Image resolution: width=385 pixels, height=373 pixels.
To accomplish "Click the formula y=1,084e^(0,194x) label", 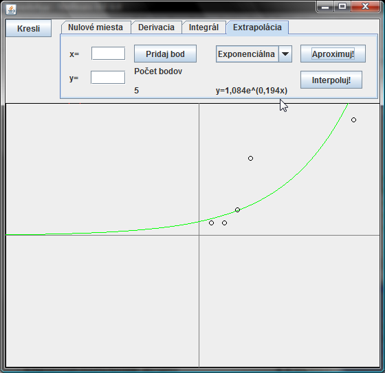I will [252, 91].
